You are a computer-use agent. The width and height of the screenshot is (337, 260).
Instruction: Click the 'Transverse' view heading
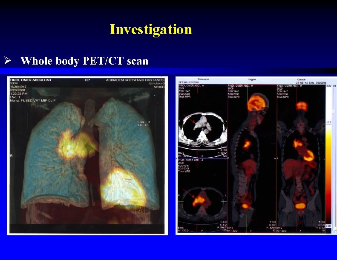pos(203,79)
